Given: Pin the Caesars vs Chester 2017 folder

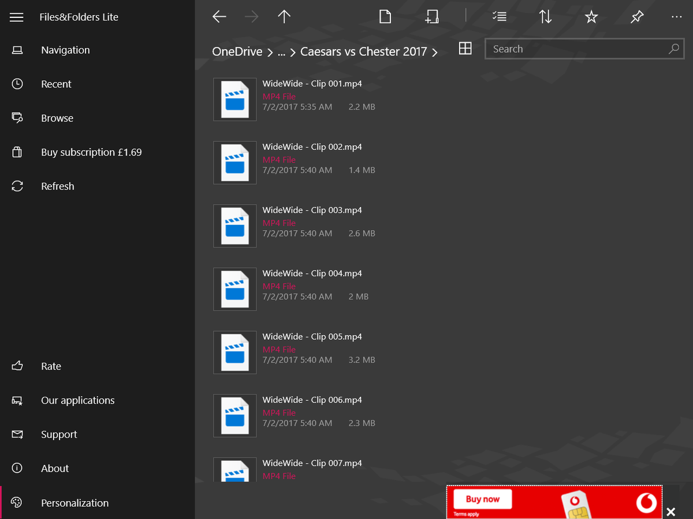Looking at the screenshot, I should (x=637, y=17).
